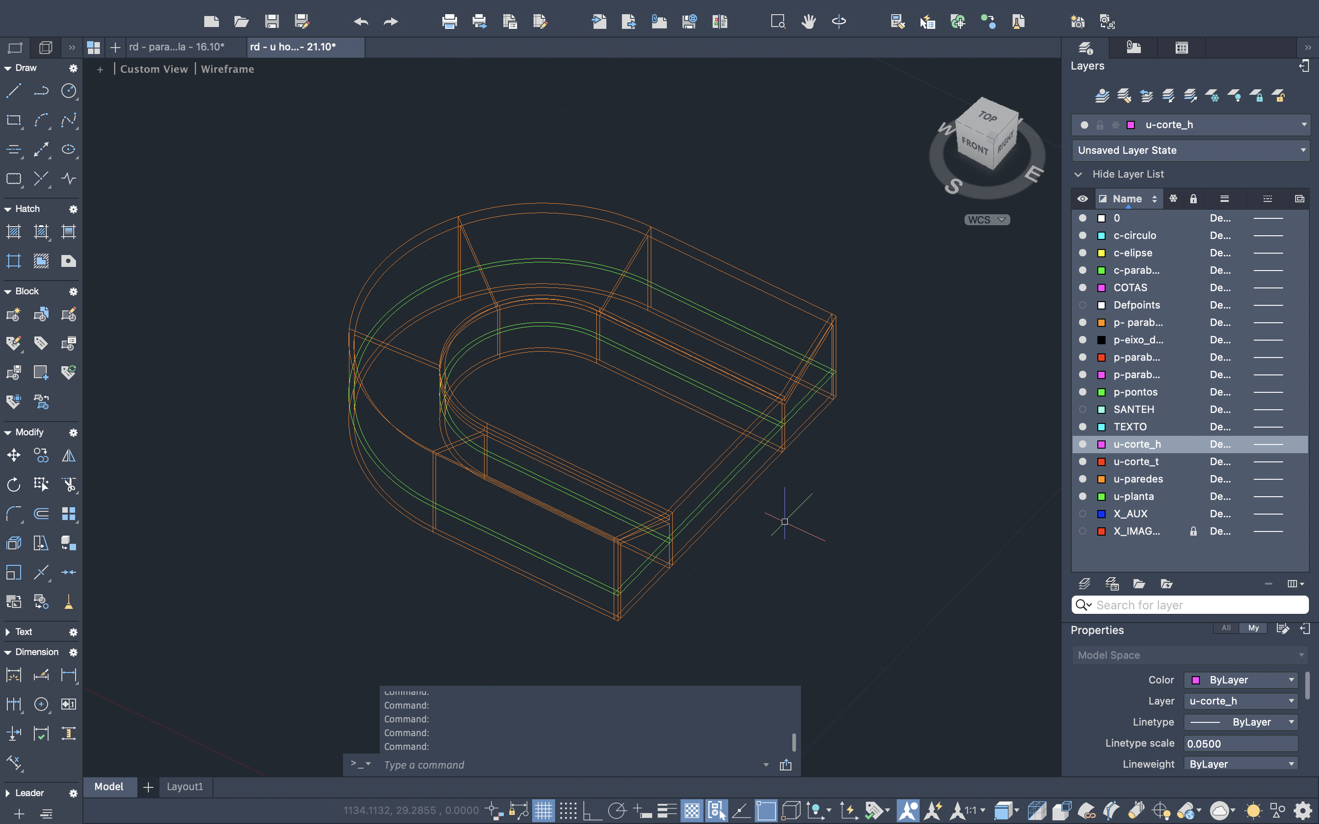1319x824 pixels.
Task: Select the Rotate tool in Modify panel
Action: pos(14,484)
